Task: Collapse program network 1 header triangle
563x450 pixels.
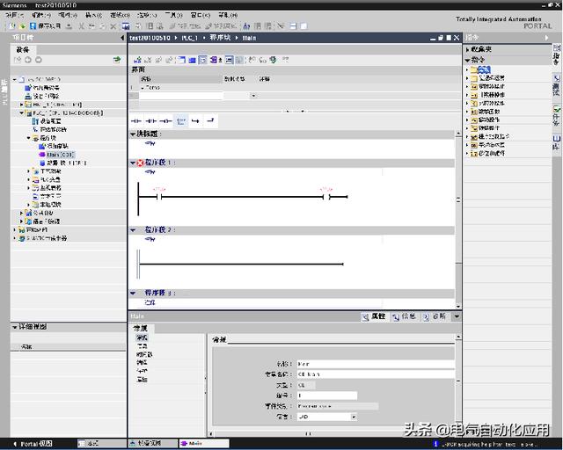Action: pyautogui.click(x=133, y=163)
